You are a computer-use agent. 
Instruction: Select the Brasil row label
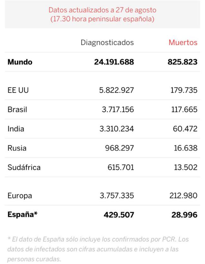pos(17,110)
